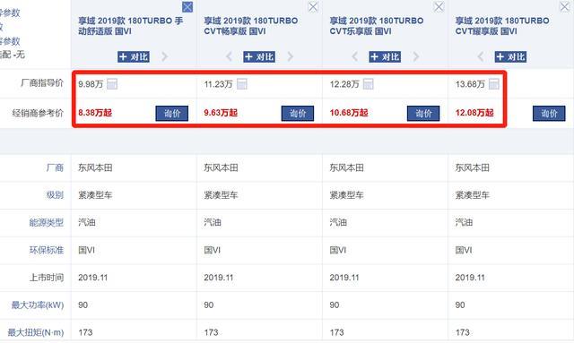The height and width of the screenshot is (343, 574).
Task: Click the red 8.38万起 dealer price
Action: coord(95,113)
